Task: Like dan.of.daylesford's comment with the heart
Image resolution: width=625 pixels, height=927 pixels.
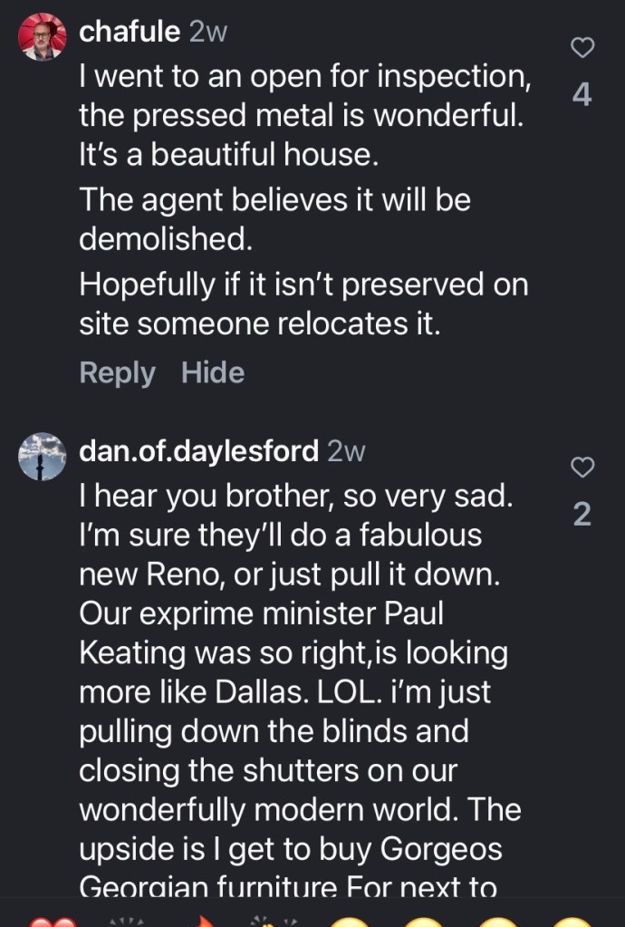Action: pos(584,467)
